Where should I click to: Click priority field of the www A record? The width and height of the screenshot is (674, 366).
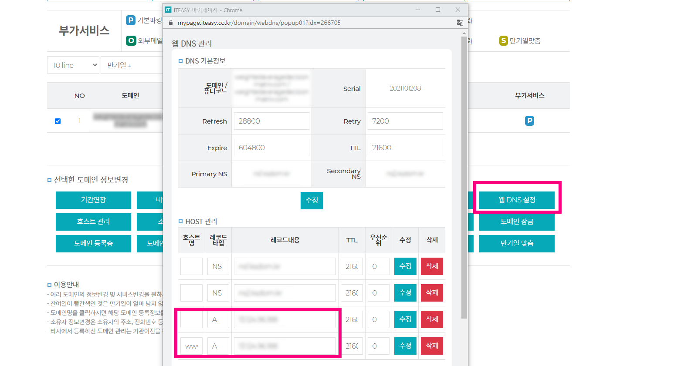coord(378,346)
